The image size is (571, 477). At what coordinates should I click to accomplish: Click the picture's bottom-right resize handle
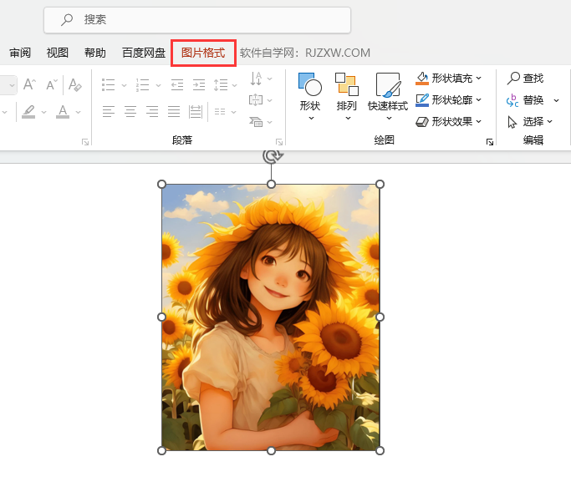tap(380, 451)
